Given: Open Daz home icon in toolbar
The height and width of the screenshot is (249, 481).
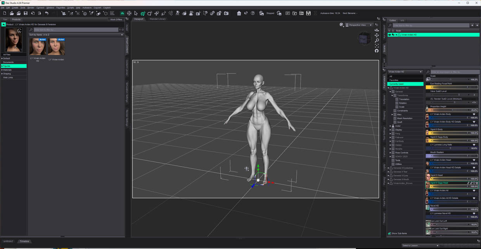Looking at the screenshot, I should (239, 13).
